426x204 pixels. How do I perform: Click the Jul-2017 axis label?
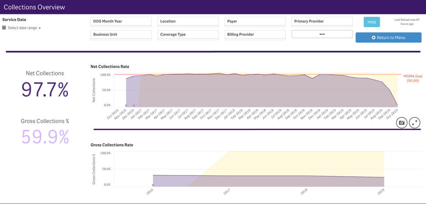point(183,114)
